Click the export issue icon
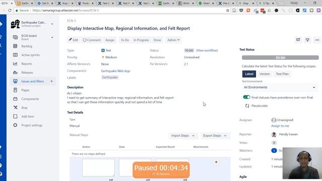Image resolution: width=322 pixels, height=181 pixels. 307,40
